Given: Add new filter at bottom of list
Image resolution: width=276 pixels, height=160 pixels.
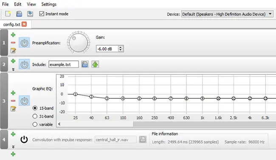Looking at the screenshot, I should 13,154.
